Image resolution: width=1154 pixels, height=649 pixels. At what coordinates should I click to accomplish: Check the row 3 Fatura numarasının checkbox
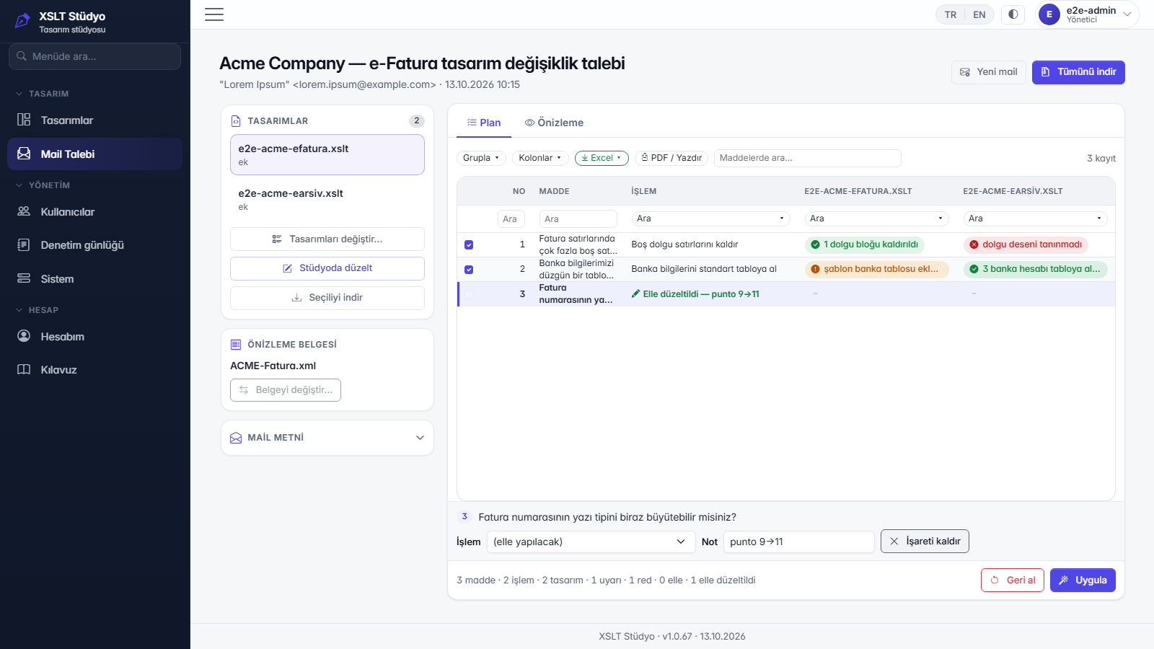(469, 294)
